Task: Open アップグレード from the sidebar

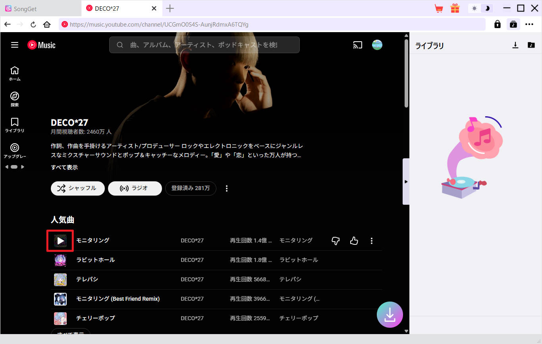Action: 15,150
